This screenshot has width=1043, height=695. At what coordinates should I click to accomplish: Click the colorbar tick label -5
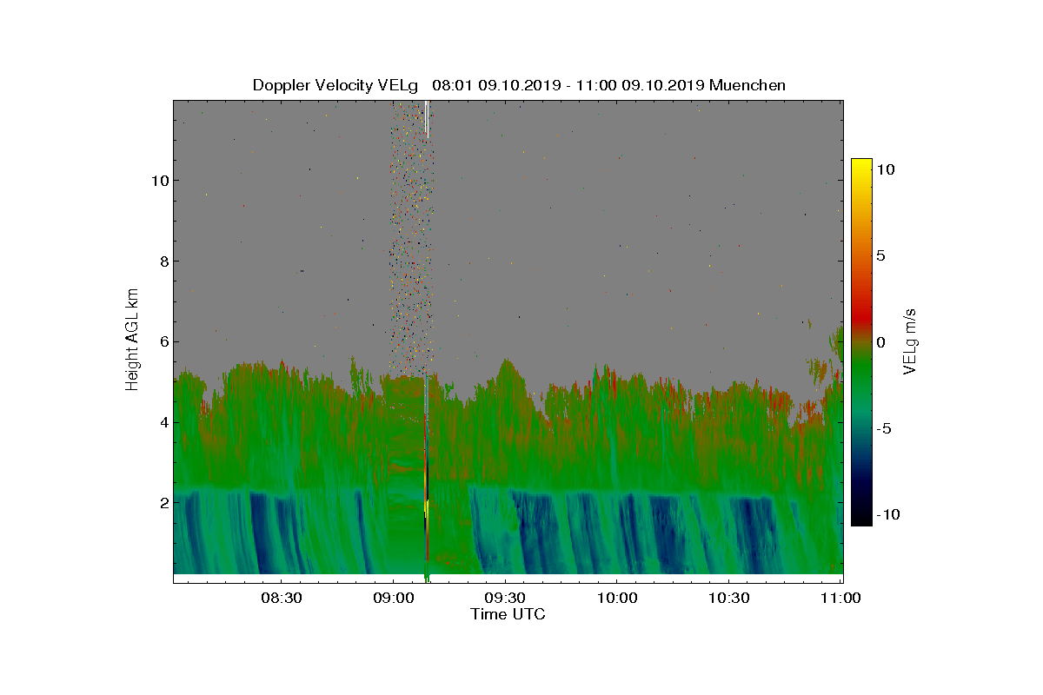coord(885,428)
